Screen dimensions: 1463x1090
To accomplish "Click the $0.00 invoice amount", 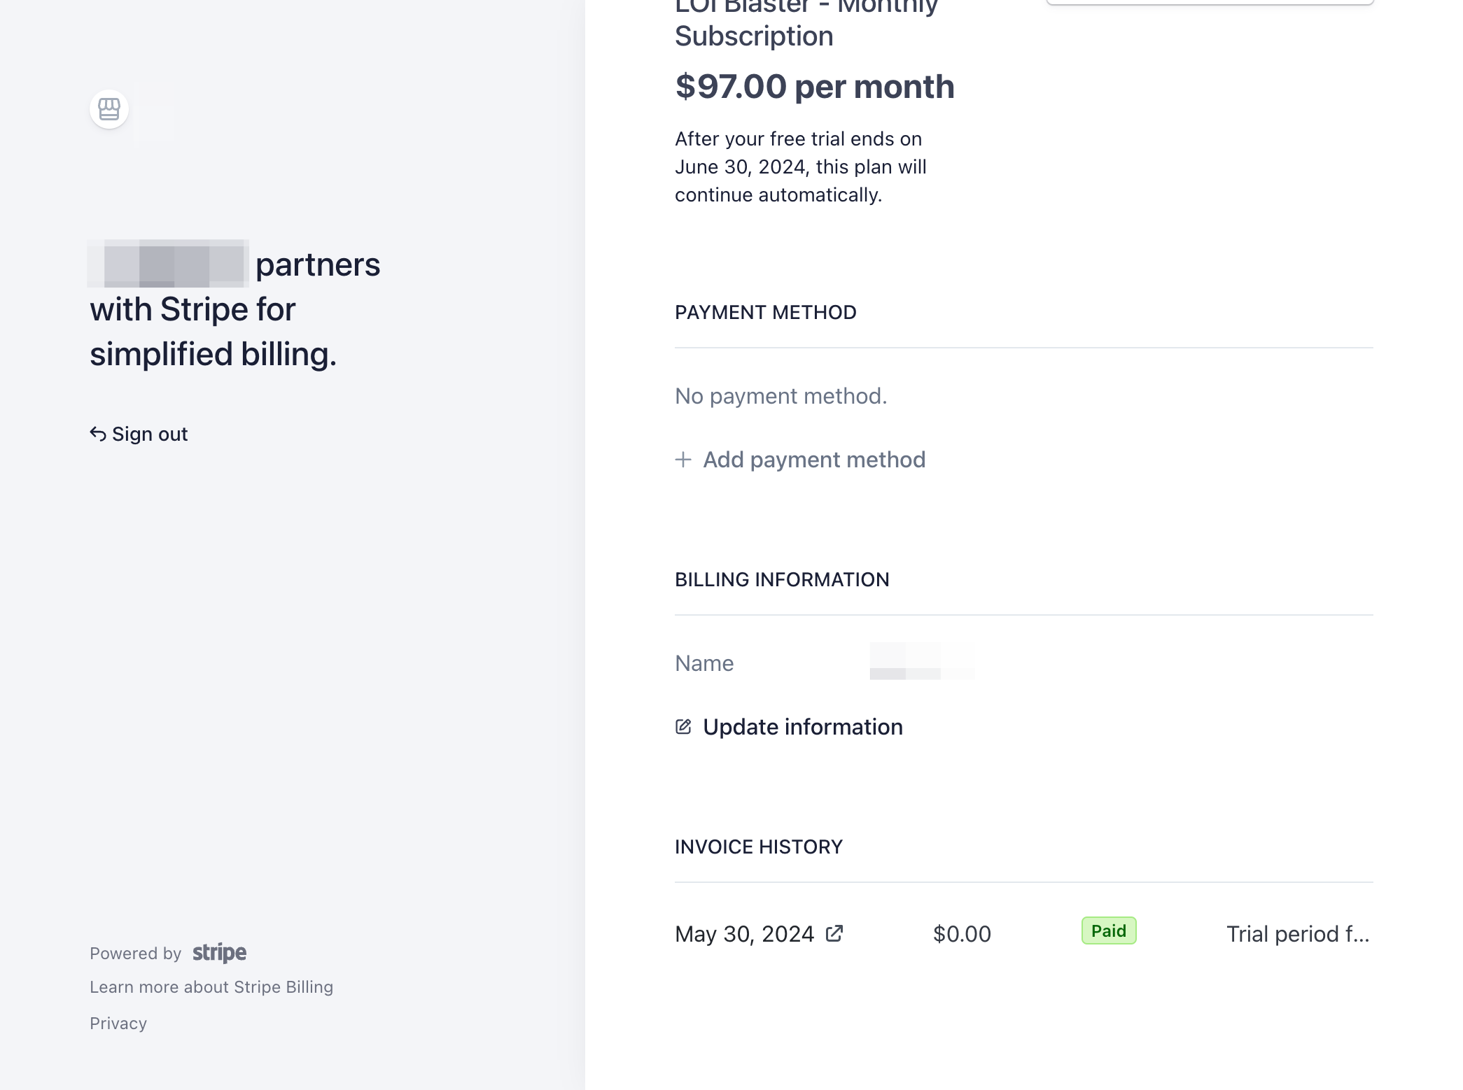I will pyautogui.click(x=962, y=934).
